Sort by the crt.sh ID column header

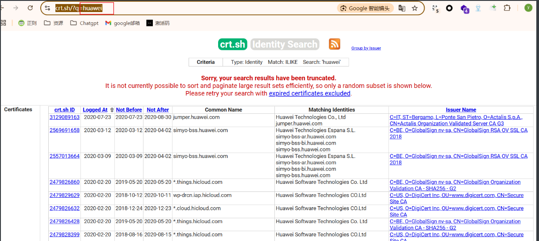click(64, 110)
